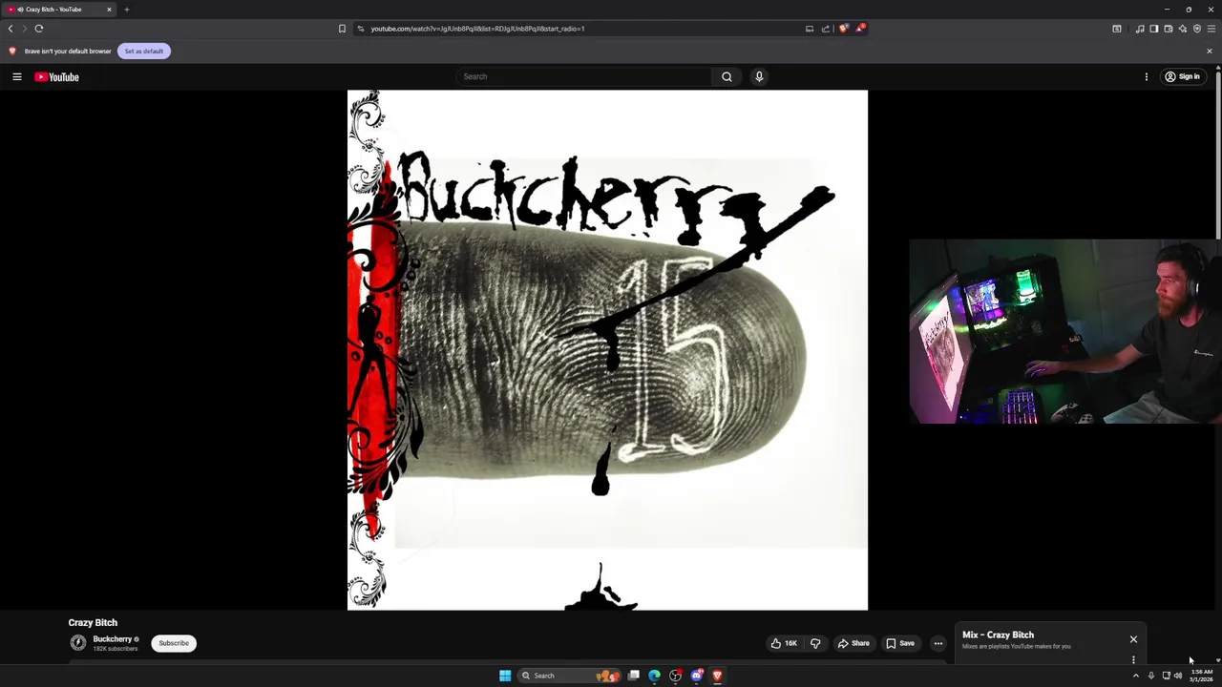Click the Mix - Crazy Bitch title
1222x687 pixels.
pyautogui.click(x=998, y=635)
